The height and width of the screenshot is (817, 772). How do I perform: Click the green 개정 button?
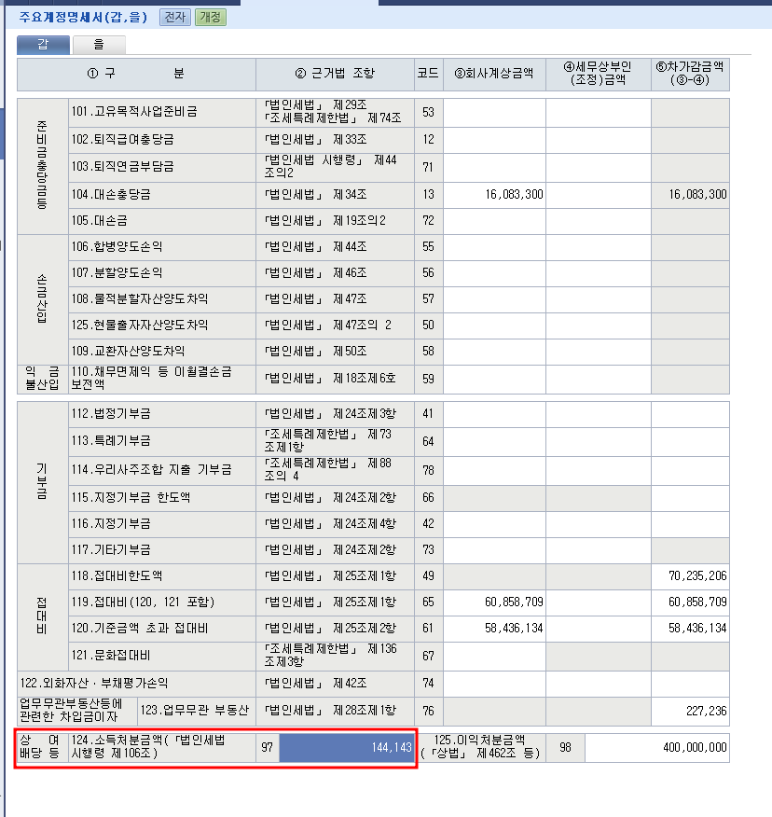(x=211, y=17)
